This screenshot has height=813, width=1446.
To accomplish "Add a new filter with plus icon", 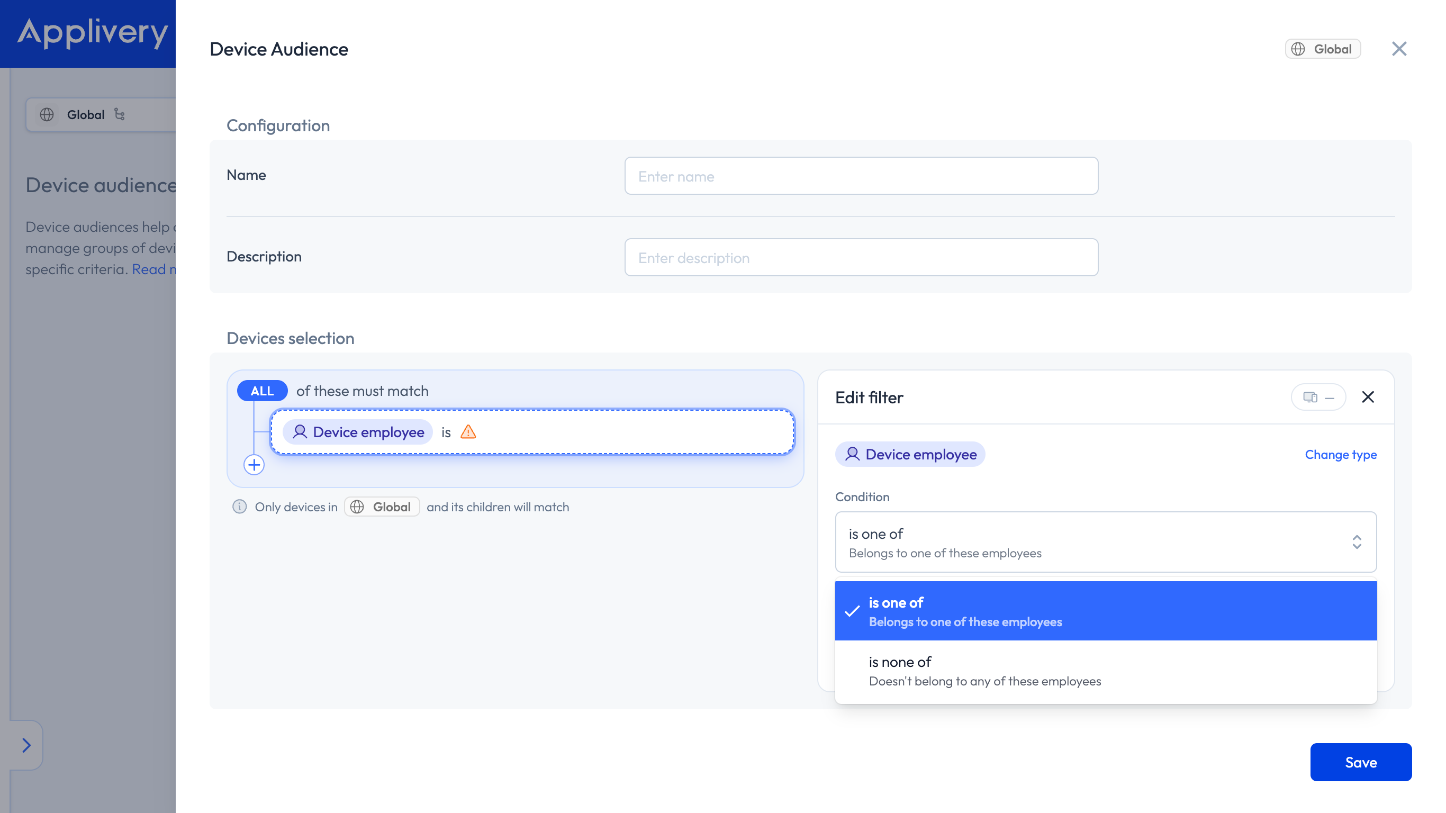I will pyautogui.click(x=254, y=465).
